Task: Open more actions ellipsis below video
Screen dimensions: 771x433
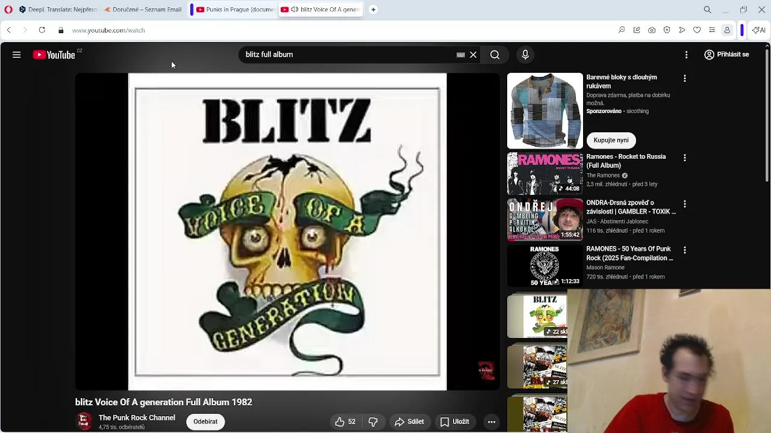Action: (492, 422)
